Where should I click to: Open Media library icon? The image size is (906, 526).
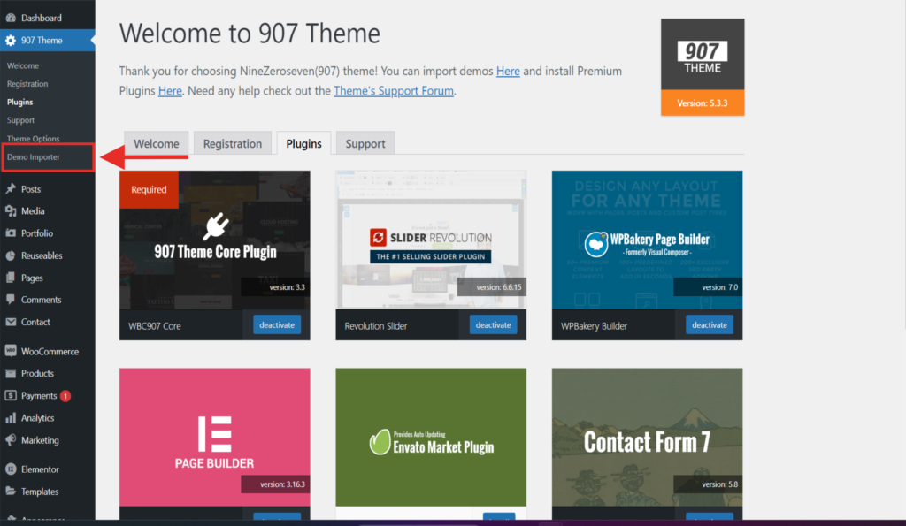(x=11, y=211)
